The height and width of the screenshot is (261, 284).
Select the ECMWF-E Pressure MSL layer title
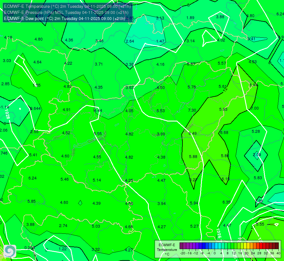(66, 12)
